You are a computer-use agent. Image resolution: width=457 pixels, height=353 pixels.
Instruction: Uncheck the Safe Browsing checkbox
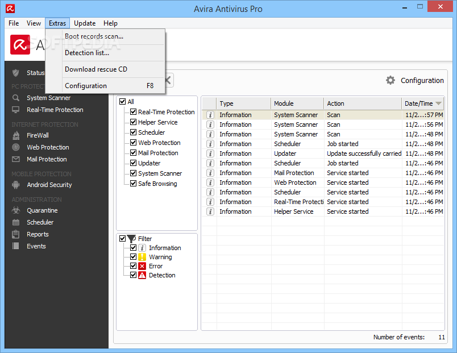pyautogui.click(x=133, y=184)
